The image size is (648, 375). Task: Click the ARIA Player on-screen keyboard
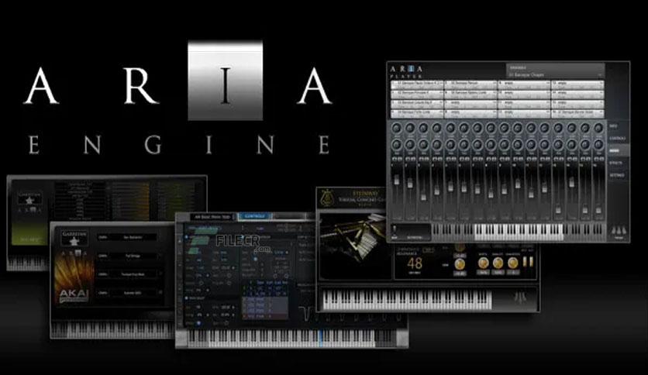(519, 232)
